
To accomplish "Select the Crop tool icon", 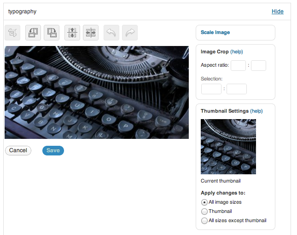I will pyautogui.click(x=12, y=33).
